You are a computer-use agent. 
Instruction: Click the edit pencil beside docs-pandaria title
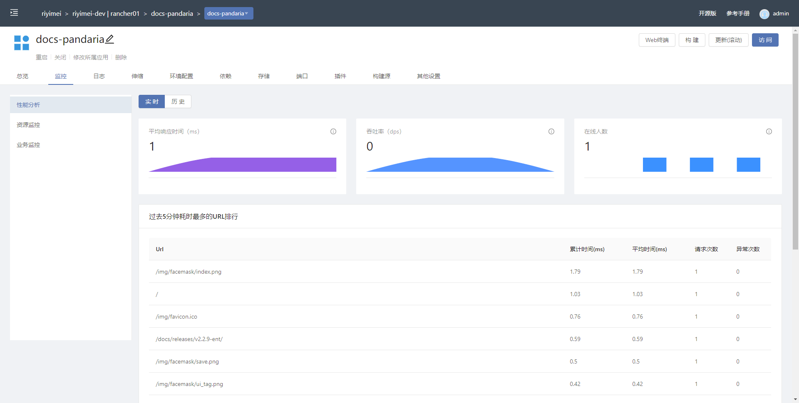pyautogui.click(x=109, y=39)
